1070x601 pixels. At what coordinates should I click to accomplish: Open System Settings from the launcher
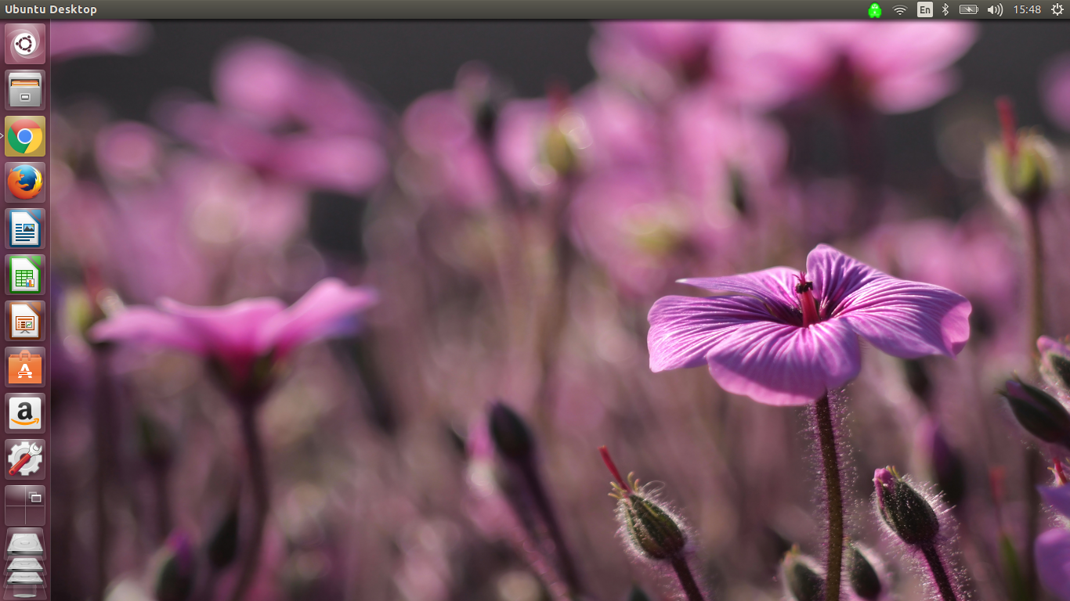(x=24, y=459)
